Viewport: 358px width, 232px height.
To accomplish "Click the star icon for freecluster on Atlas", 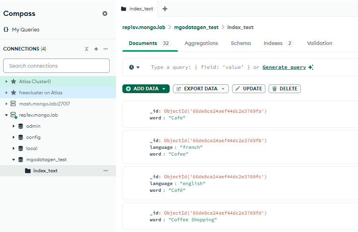I will tap(14, 93).
